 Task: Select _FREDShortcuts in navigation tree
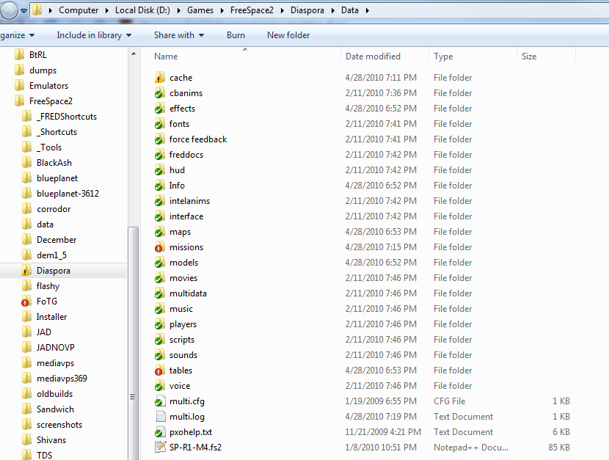pos(67,117)
